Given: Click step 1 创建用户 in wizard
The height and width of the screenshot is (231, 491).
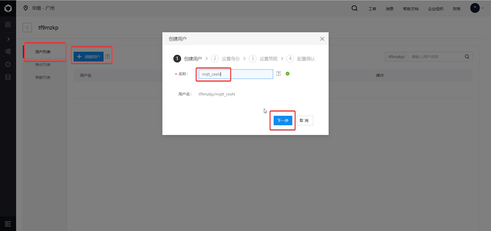Looking at the screenshot, I should 188,59.
